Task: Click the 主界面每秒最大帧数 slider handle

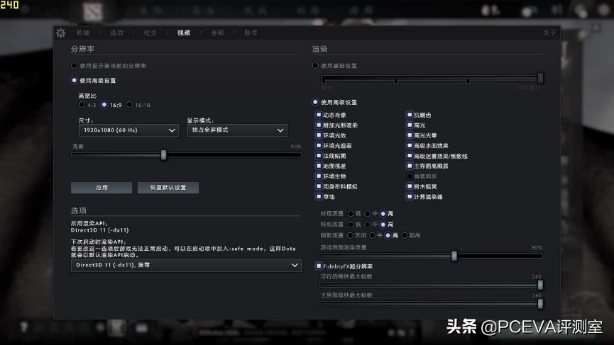Action: [540, 304]
